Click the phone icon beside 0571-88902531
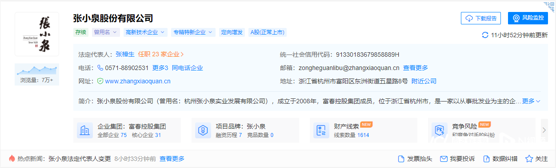 (100, 68)
